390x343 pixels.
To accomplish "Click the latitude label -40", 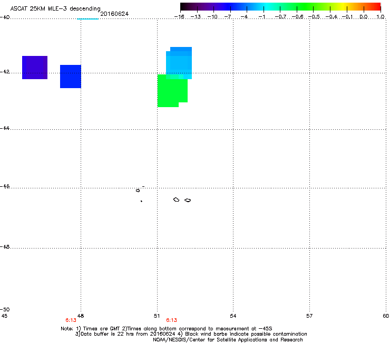I will (5, 17).
